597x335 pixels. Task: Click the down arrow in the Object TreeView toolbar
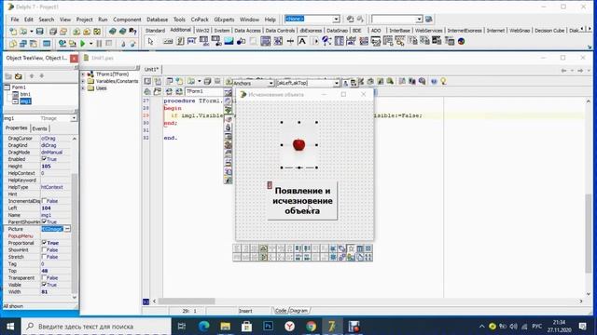point(41,76)
